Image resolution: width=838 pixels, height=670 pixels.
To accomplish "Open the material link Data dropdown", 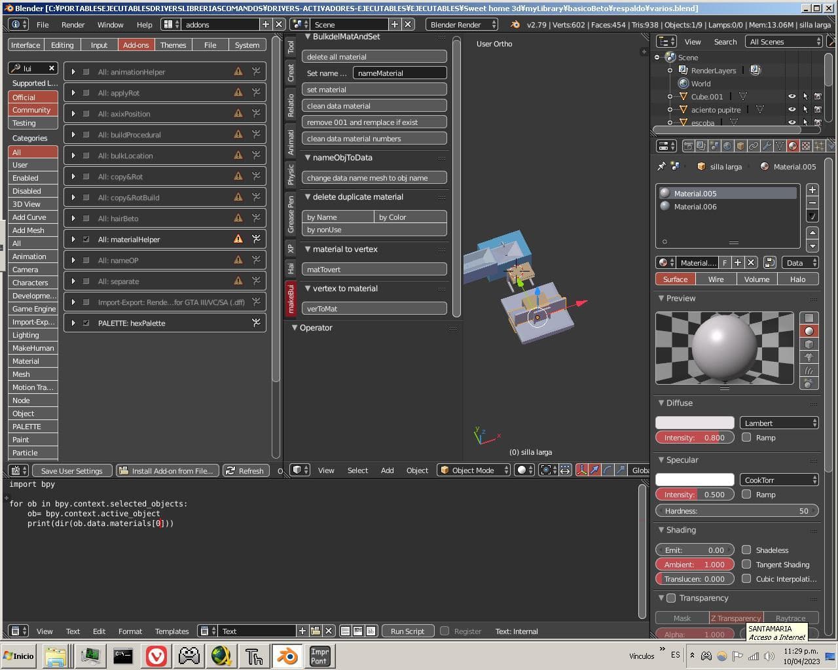I will click(800, 262).
